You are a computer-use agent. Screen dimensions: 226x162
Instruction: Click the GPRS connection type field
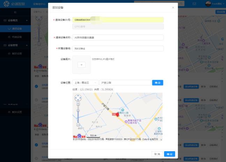click(118, 26)
